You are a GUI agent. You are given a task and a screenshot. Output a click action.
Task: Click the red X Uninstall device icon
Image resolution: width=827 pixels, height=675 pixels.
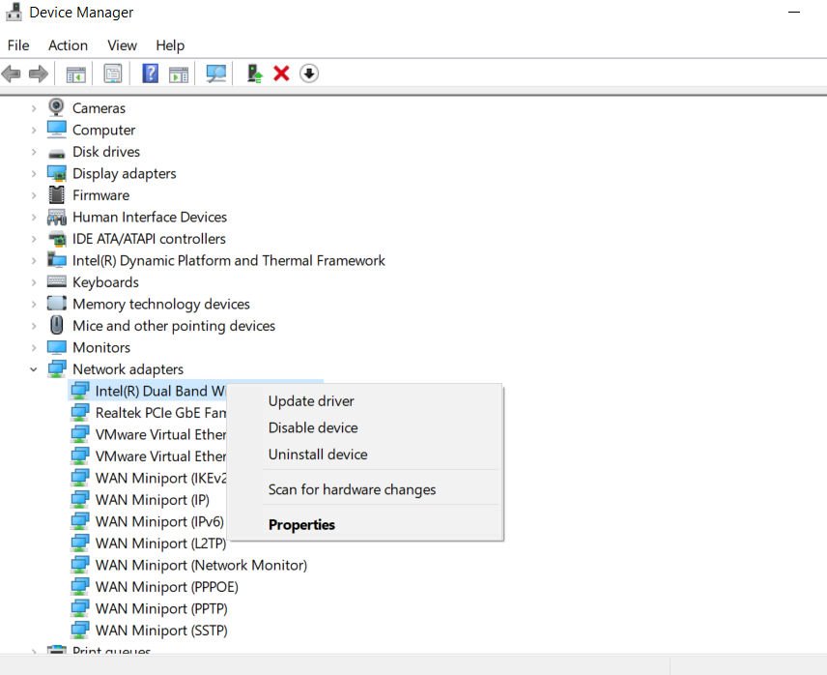(x=282, y=73)
